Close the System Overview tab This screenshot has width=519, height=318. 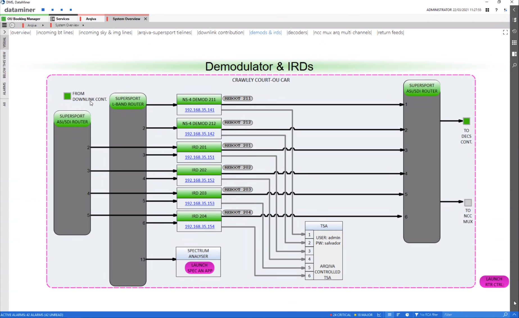pos(146,19)
